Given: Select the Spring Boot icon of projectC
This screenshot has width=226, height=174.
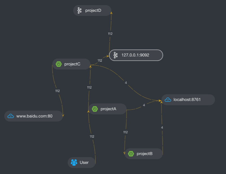Looking at the screenshot, I should pyautogui.click(x=59, y=64).
